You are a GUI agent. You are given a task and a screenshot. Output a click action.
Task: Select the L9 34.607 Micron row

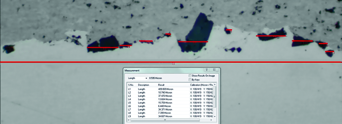click(170, 116)
